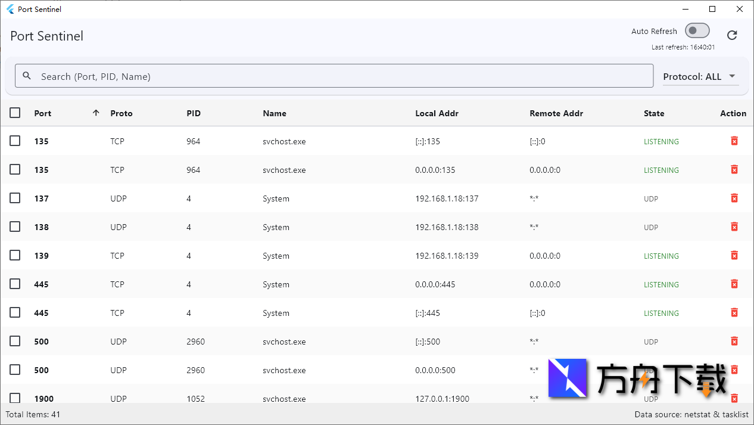Click the trash icon for IPv6 port 500
The width and height of the screenshot is (754, 425).
734,341
